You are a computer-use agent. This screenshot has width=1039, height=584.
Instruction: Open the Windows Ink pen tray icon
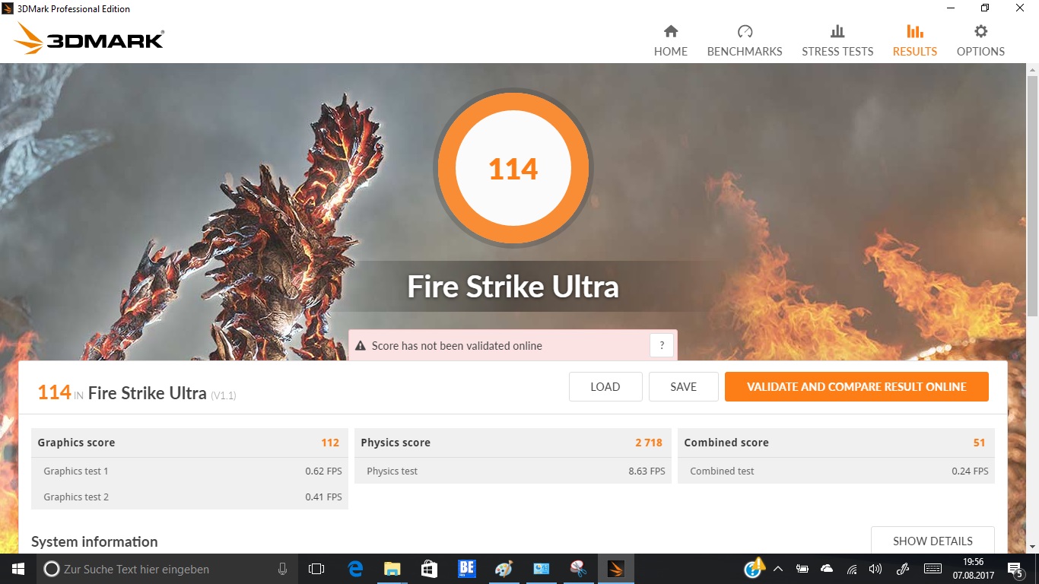(x=903, y=569)
